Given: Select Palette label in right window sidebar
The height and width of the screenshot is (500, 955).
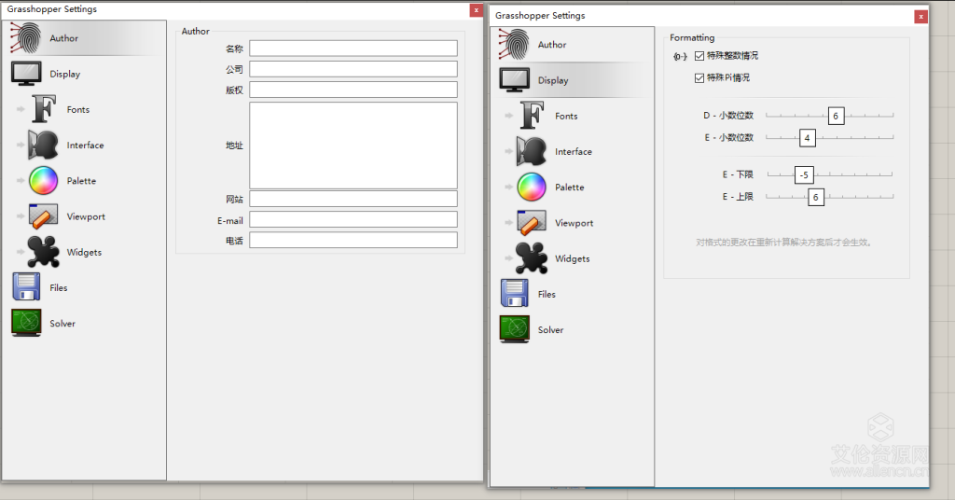Looking at the screenshot, I should (570, 187).
